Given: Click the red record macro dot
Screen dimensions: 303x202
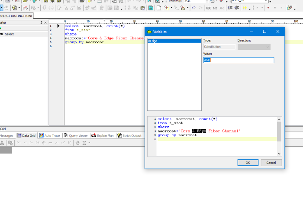Looking at the screenshot, I should (268, 8).
